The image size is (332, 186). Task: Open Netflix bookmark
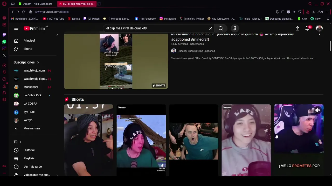tap(74, 19)
